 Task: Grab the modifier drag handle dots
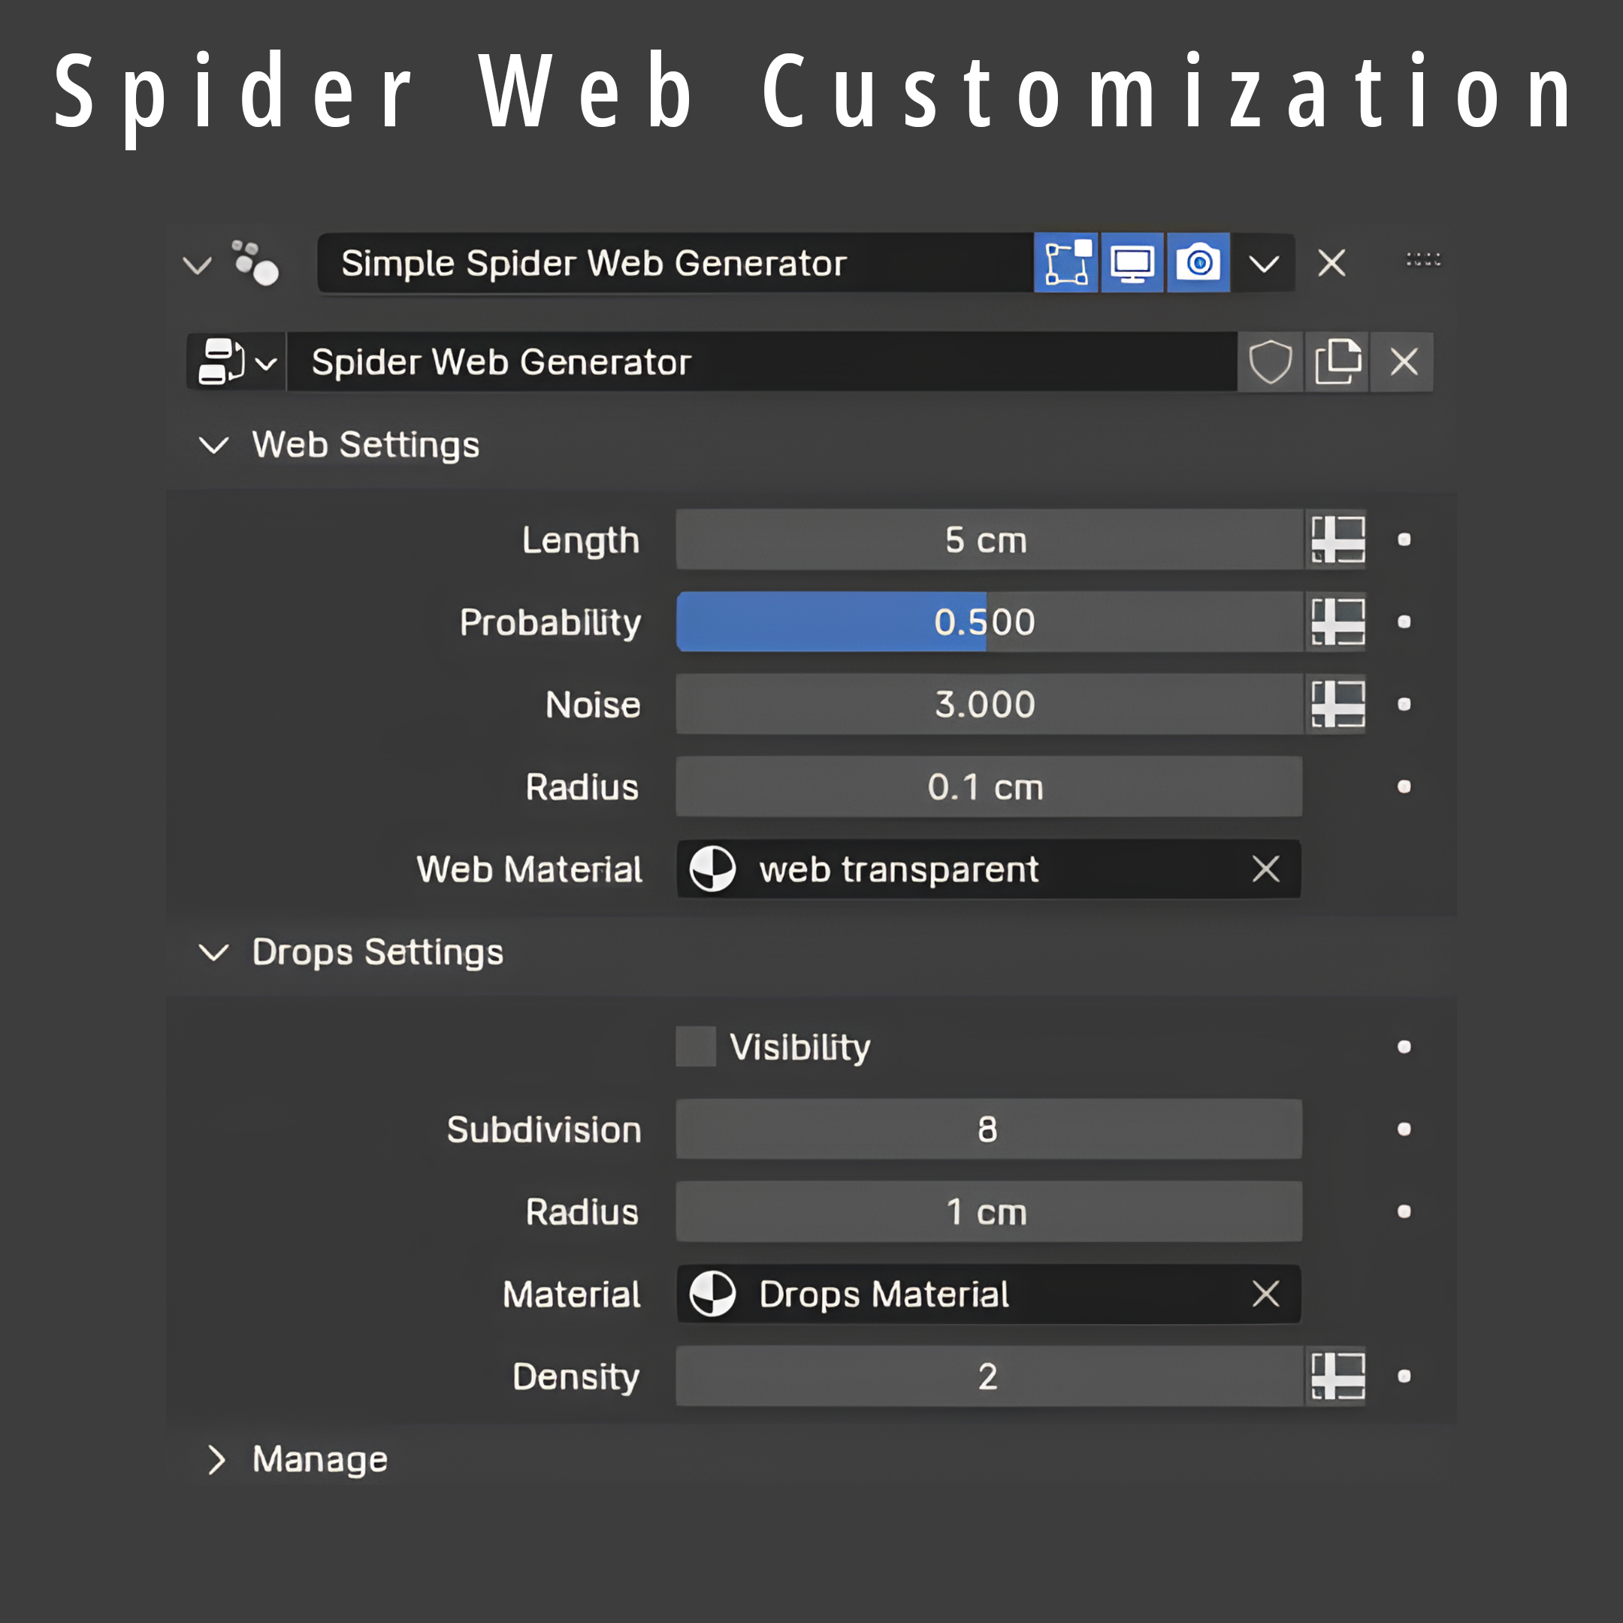point(1423,259)
